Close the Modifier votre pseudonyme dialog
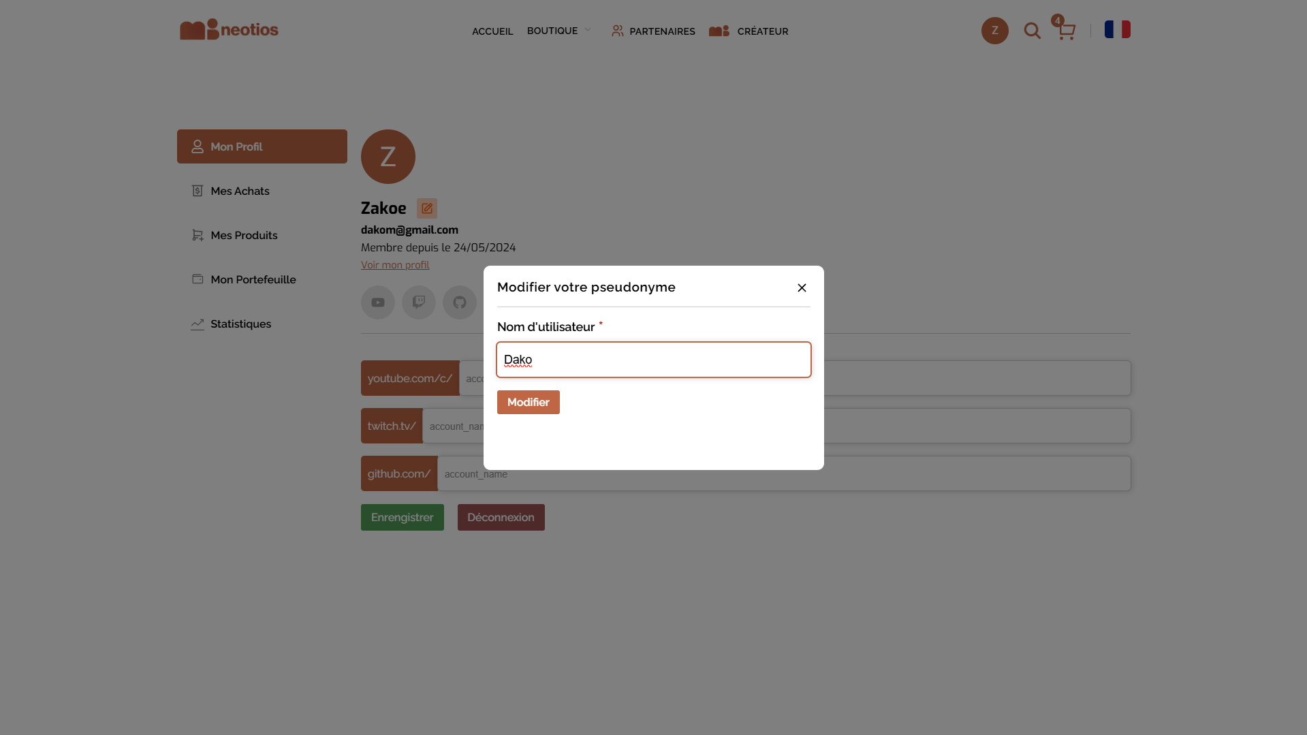The width and height of the screenshot is (1307, 735). (802, 288)
